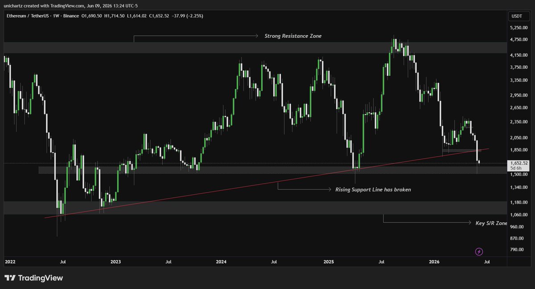Click the 2025 label on time axis
The image size is (535, 289).
pyautogui.click(x=329, y=262)
